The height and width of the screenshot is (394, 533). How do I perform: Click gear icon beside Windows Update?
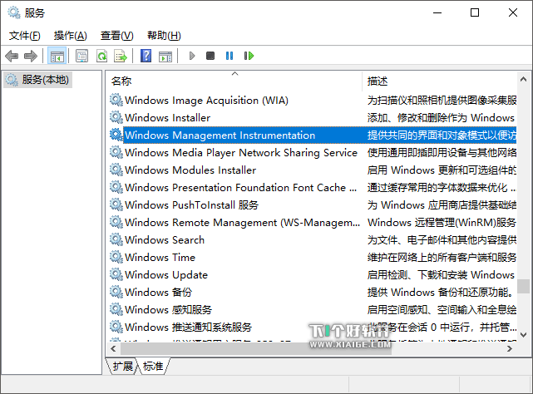[x=116, y=274]
